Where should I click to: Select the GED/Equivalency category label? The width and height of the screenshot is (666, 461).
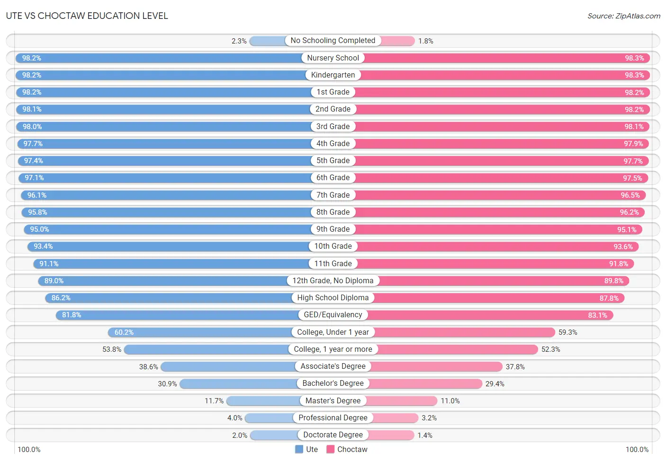click(333, 315)
